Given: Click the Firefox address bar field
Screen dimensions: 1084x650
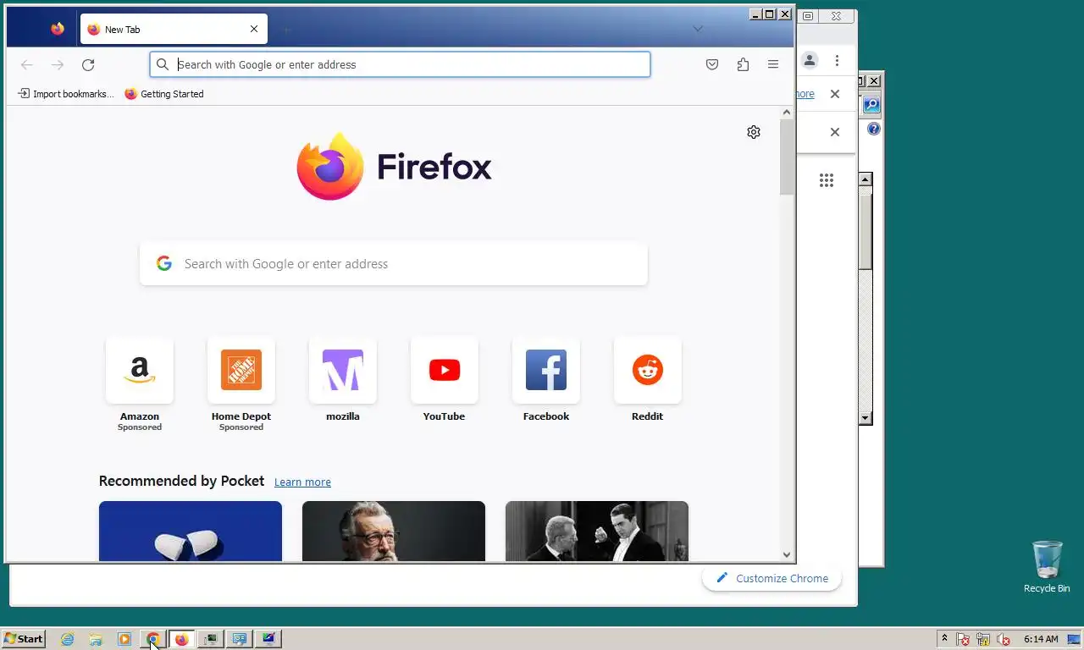Looking at the screenshot, I should pos(400,64).
